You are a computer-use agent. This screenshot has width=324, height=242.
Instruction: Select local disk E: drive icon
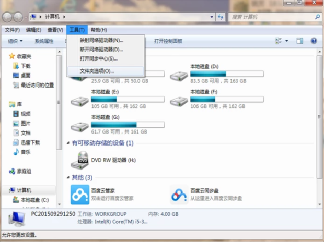79,102
